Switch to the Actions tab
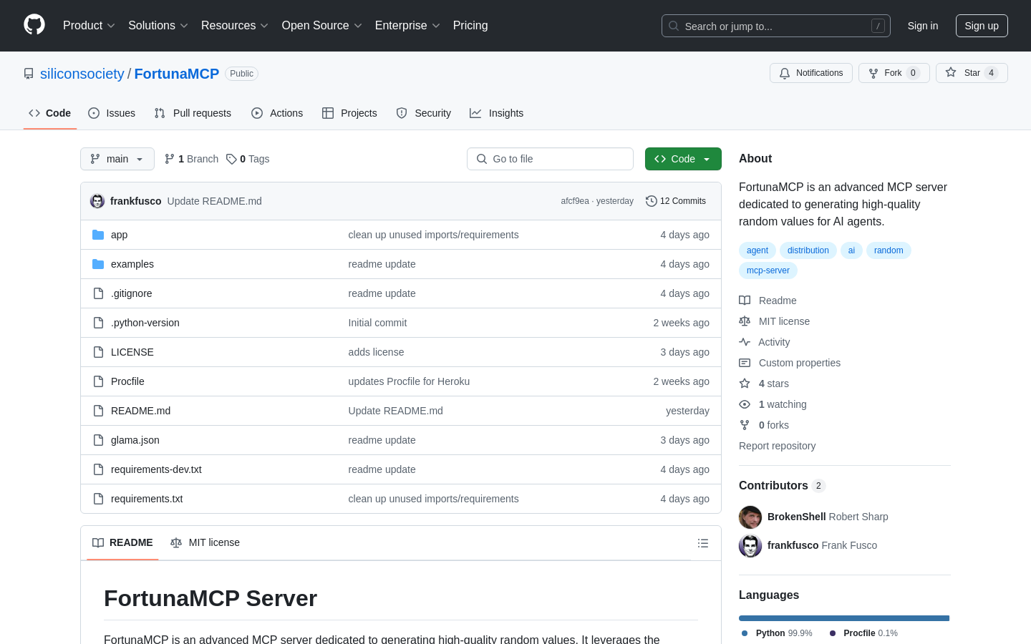 (x=277, y=113)
